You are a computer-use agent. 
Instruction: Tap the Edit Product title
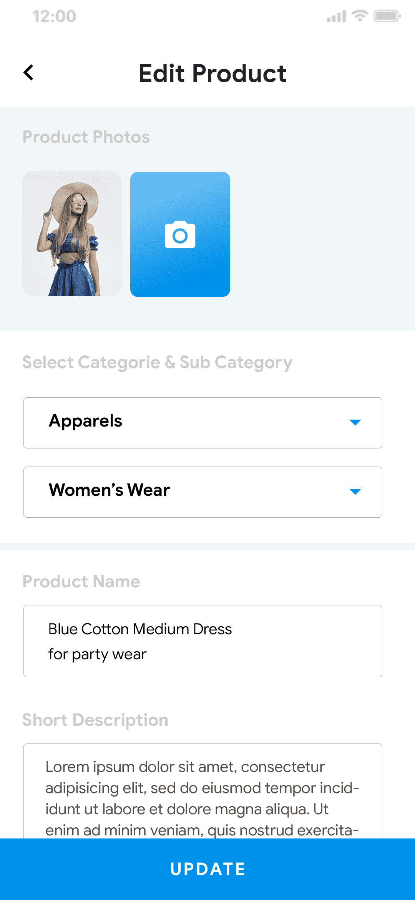pos(212,73)
